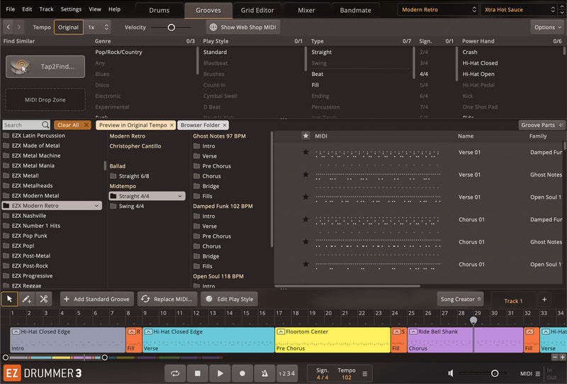Toggle Original tempo button
567x384 pixels.
68,27
